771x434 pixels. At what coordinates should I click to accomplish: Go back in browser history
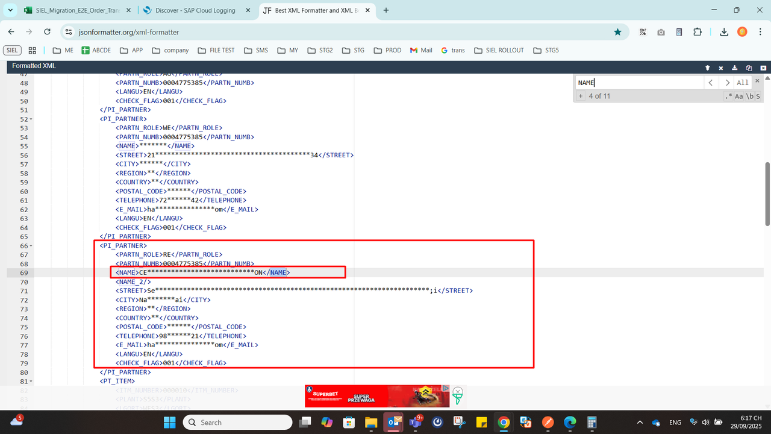(11, 32)
